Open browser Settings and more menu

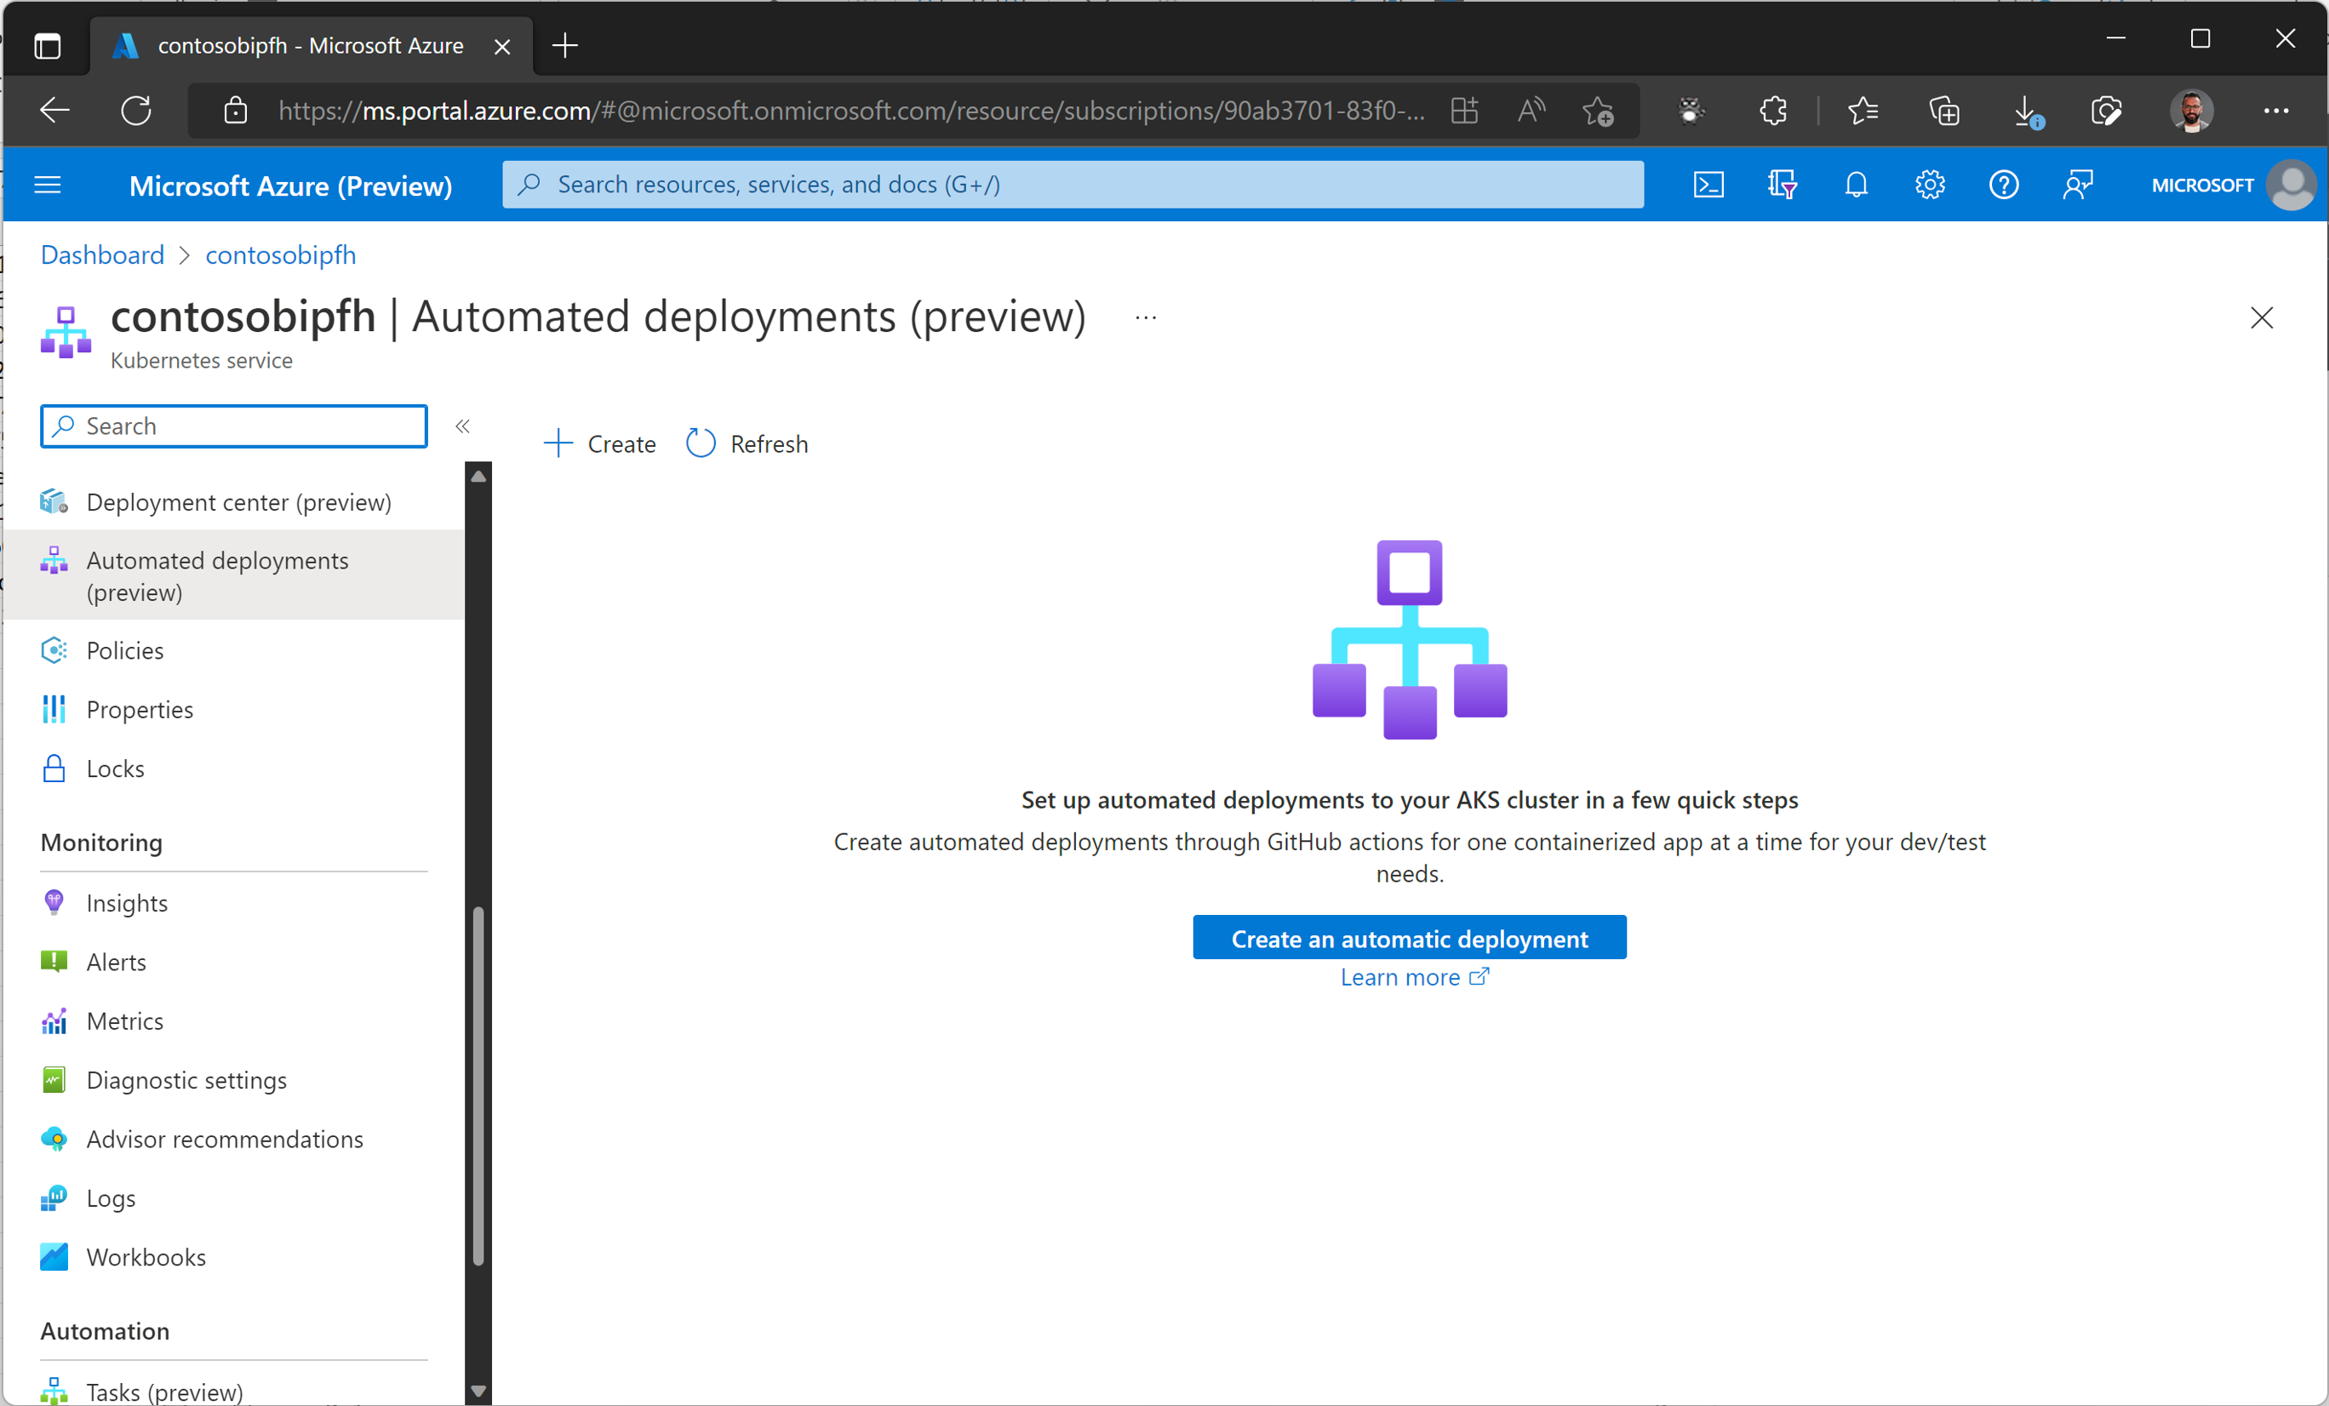[x=2275, y=111]
